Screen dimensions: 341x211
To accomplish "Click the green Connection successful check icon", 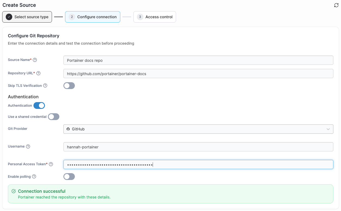I will click(x=14, y=191).
